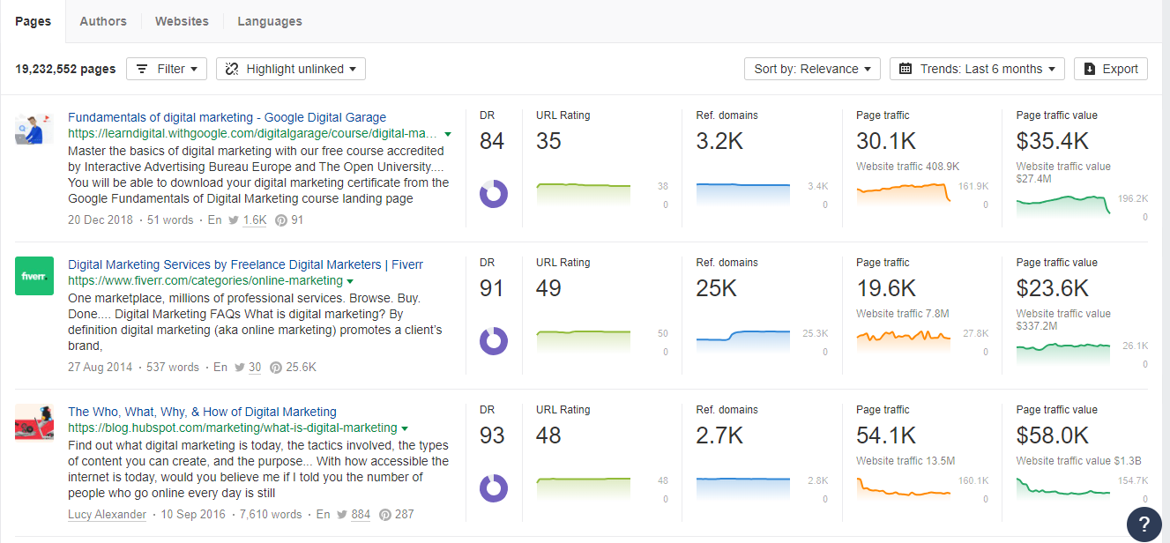Open the help question mark button
The height and width of the screenshot is (543, 1170).
[x=1144, y=524]
